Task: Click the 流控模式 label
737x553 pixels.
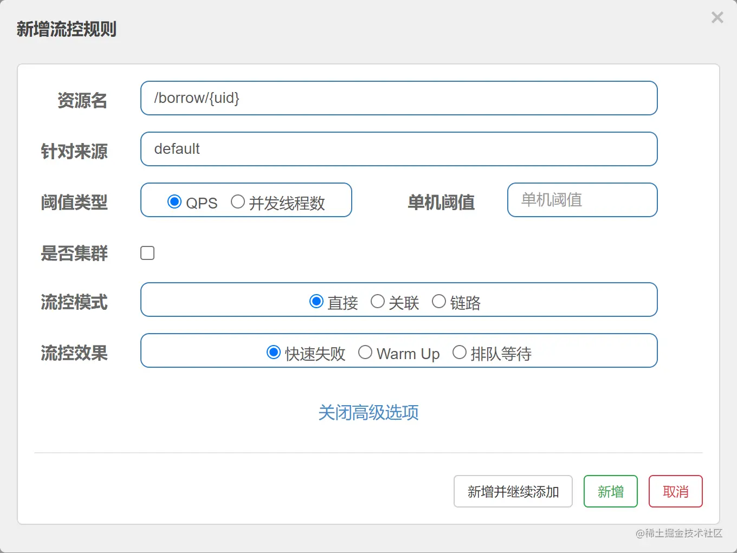Action: tap(74, 302)
